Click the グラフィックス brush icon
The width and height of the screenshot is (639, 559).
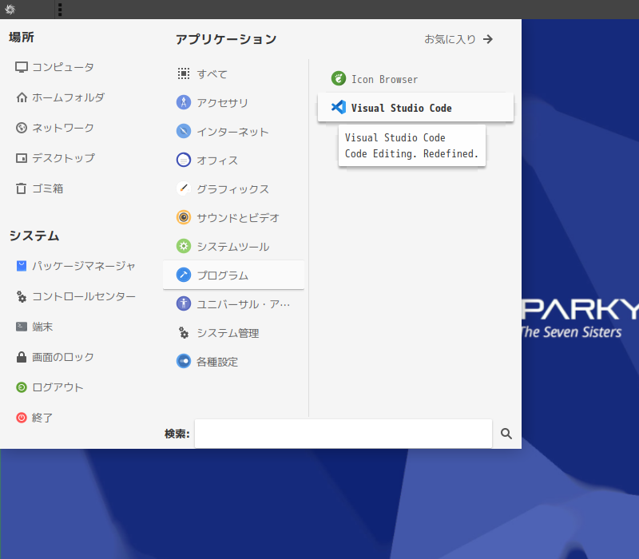point(184,188)
